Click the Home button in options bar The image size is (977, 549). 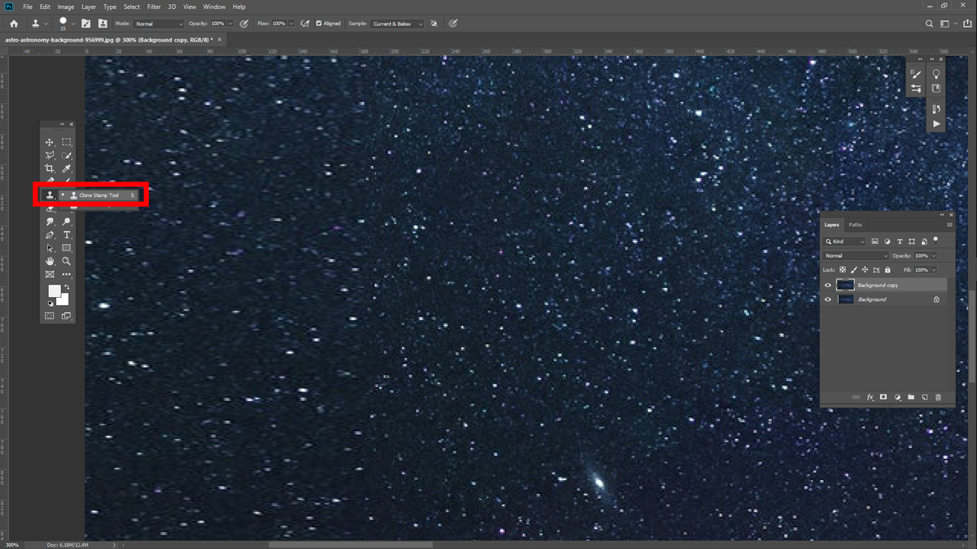coord(14,24)
